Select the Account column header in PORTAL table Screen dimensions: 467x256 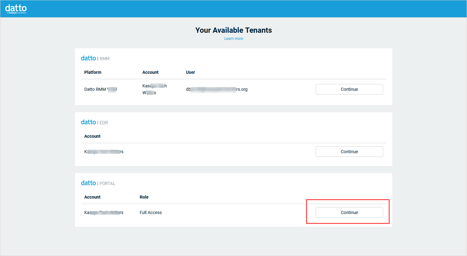[x=92, y=197]
